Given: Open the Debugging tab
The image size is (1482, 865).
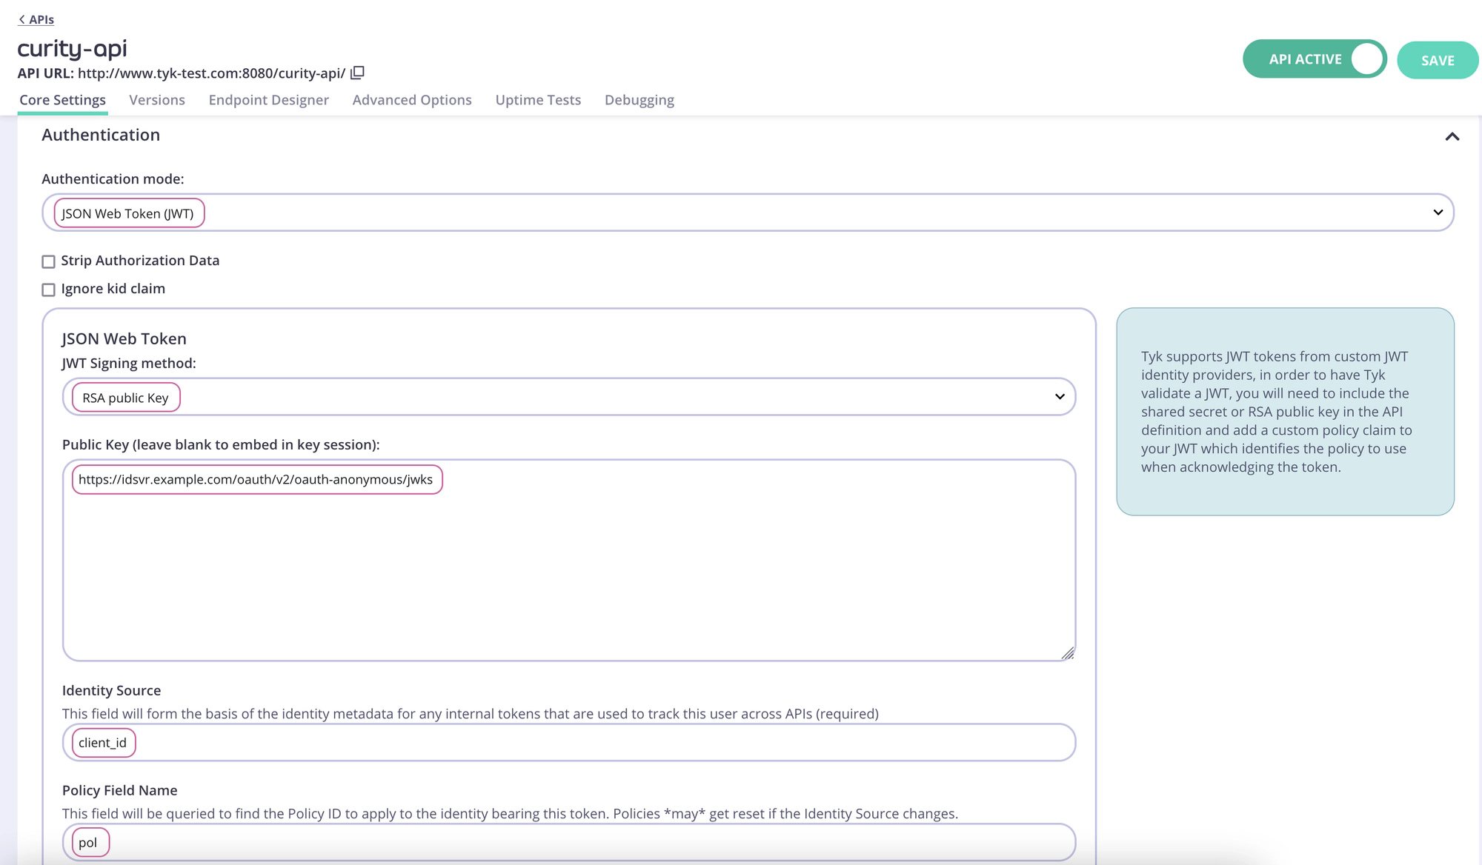Looking at the screenshot, I should [639, 99].
